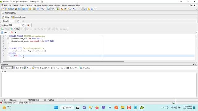Click the CAPS indicator in the status bar
The image size is (198, 111).
coord(21,103)
